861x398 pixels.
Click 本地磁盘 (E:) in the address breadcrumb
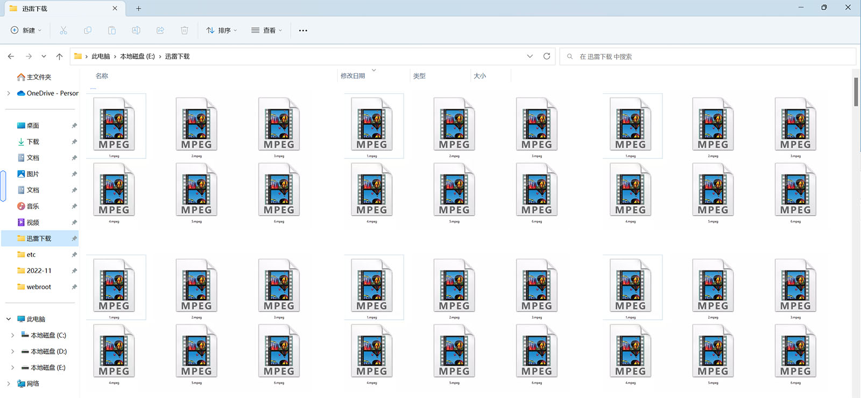[137, 56]
